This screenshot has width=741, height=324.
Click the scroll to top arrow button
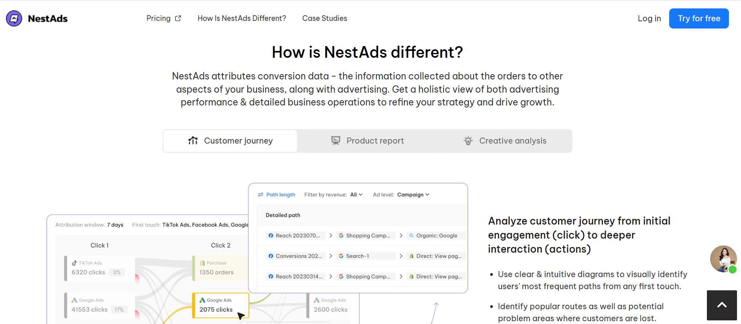click(722, 305)
